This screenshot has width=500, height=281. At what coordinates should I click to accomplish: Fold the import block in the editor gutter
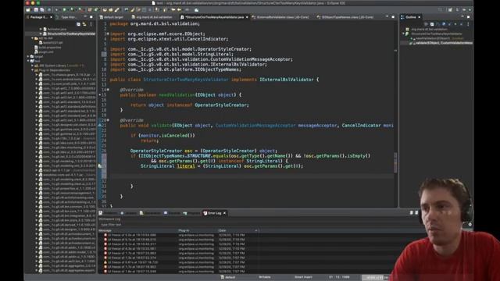click(108, 34)
